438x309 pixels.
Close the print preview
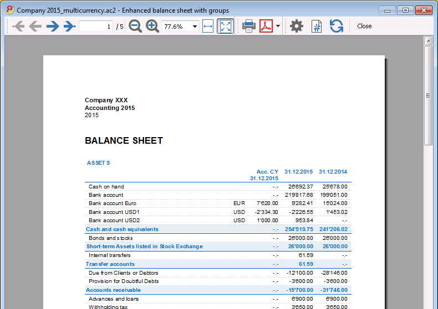[x=364, y=26]
